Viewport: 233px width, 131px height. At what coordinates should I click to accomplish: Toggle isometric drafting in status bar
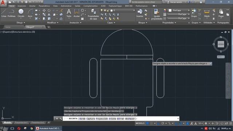(169, 123)
